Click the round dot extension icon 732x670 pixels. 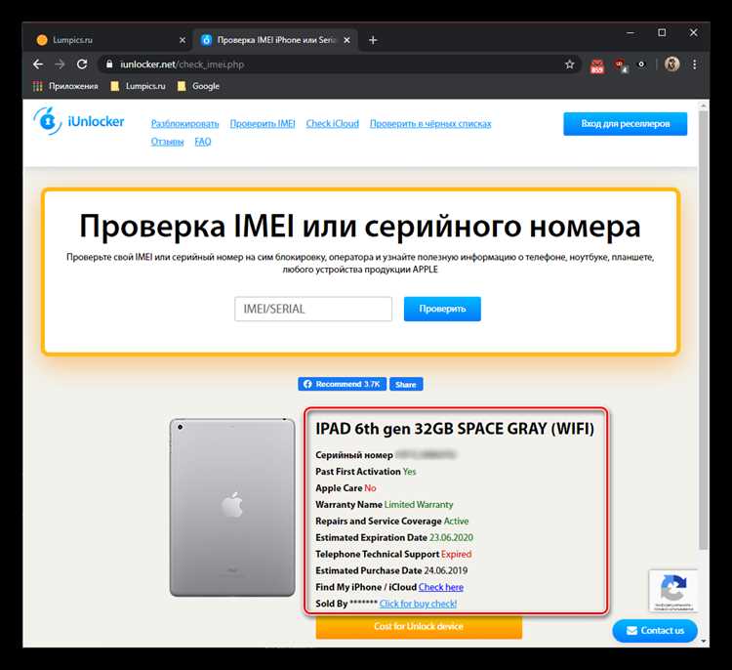(x=642, y=64)
